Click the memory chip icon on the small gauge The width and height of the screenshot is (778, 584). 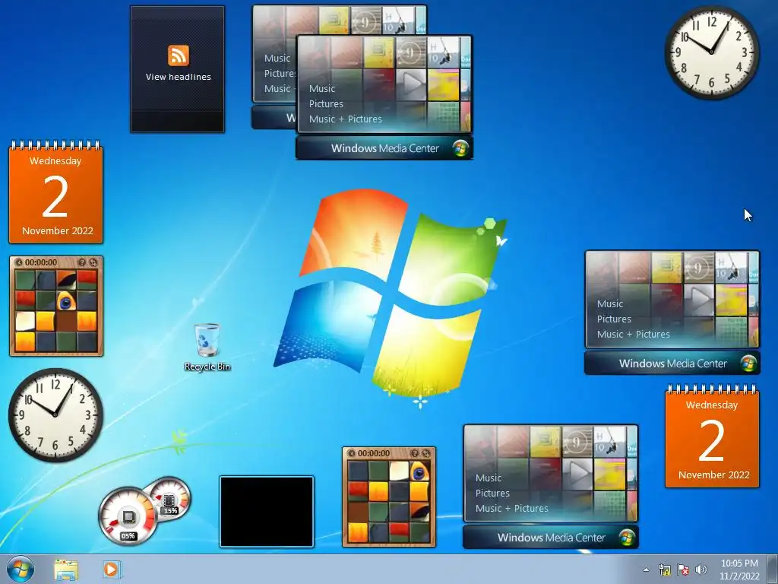tap(169, 499)
